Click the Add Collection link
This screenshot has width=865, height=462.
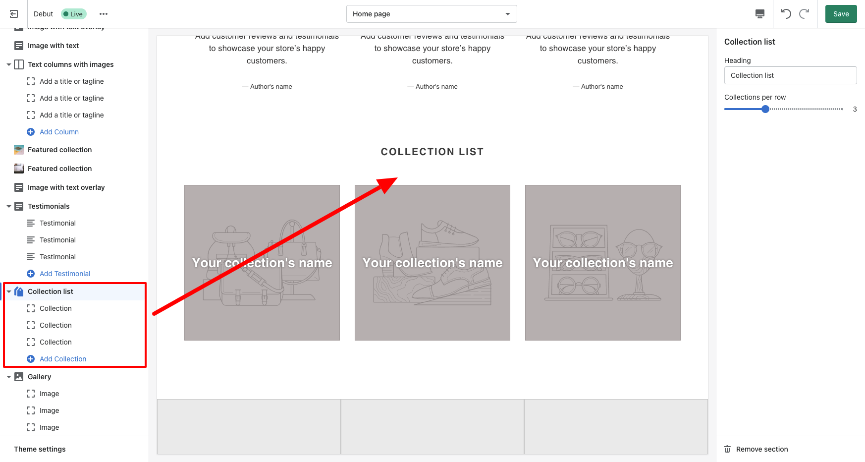[x=63, y=359]
